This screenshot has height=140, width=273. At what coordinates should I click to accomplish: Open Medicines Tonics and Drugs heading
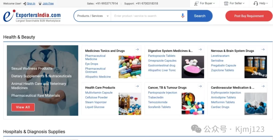(x=105, y=51)
